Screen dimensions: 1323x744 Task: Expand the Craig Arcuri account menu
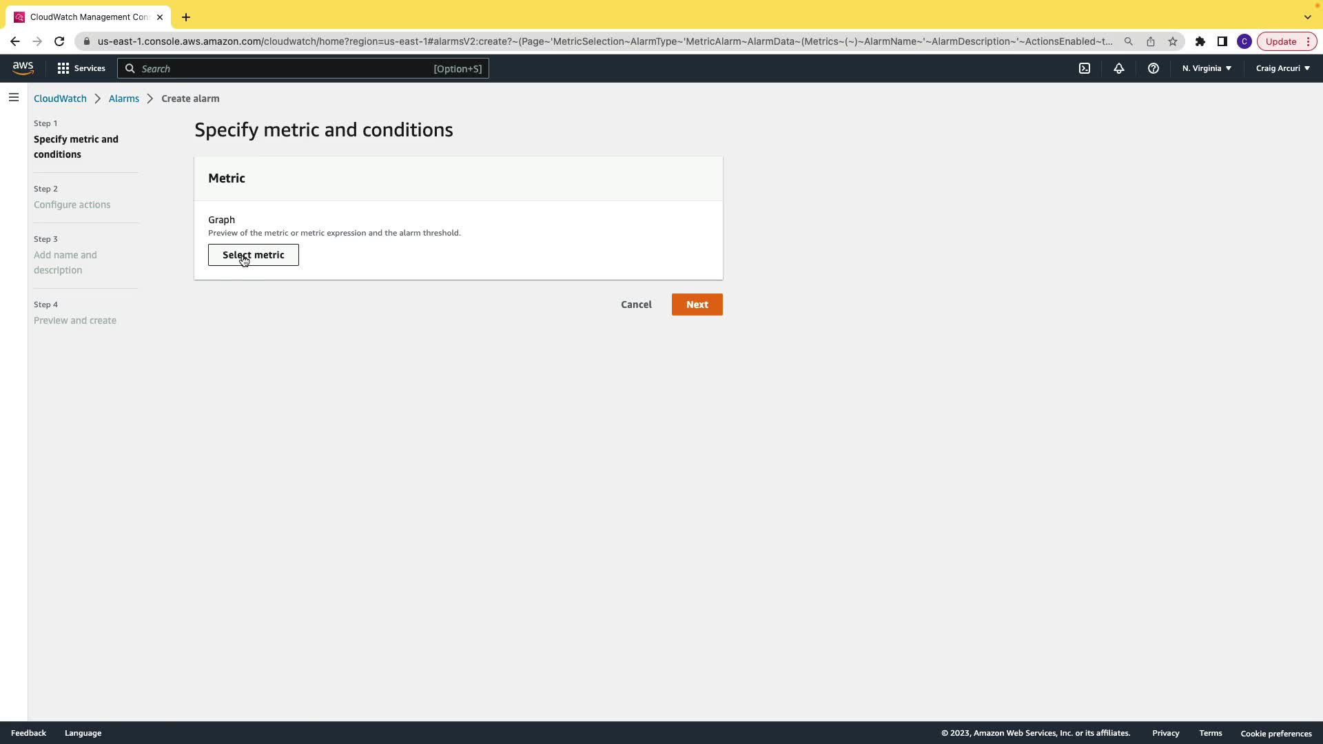(x=1282, y=68)
